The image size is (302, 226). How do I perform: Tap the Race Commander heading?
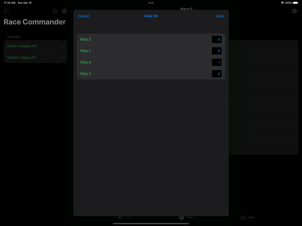(x=35, y=22)
